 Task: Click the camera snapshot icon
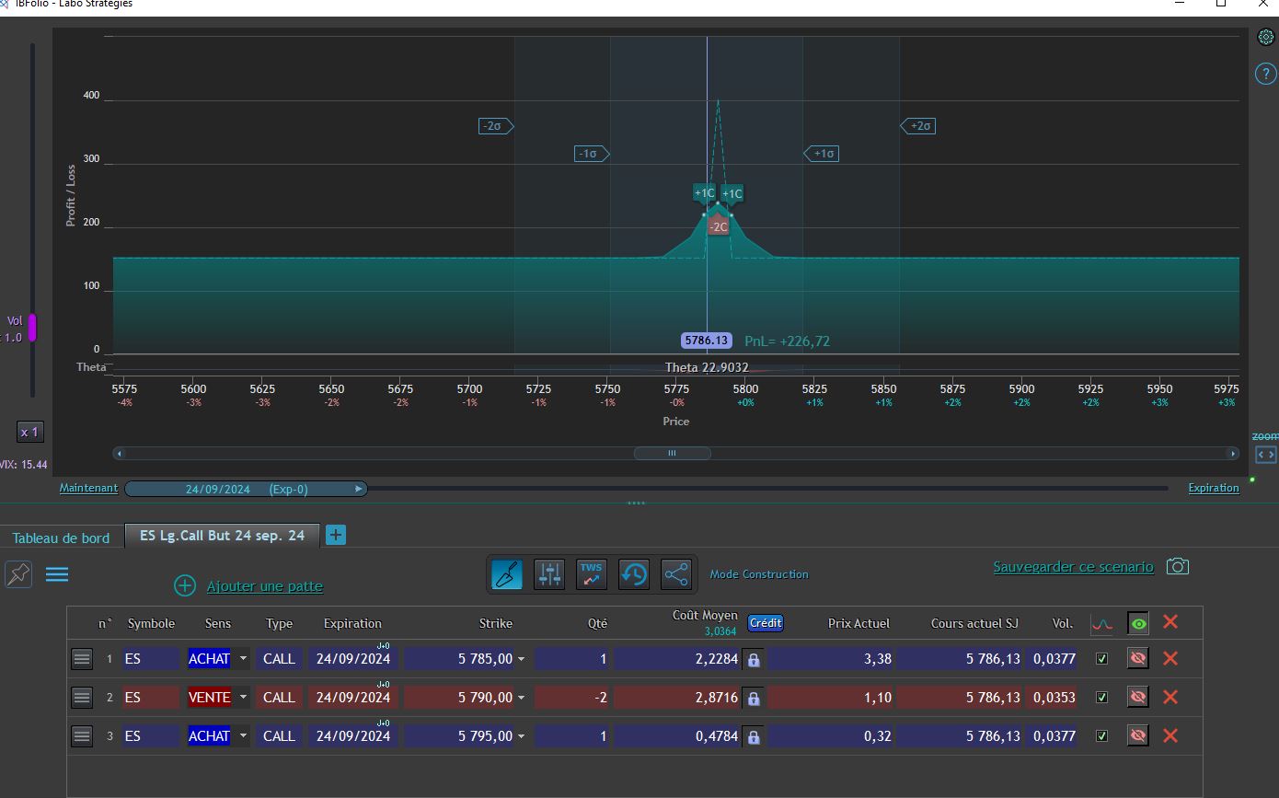tap(1177, 566)
